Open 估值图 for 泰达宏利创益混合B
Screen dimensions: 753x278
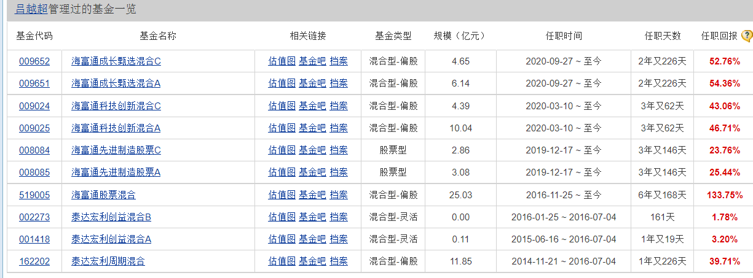coord(282,217)
